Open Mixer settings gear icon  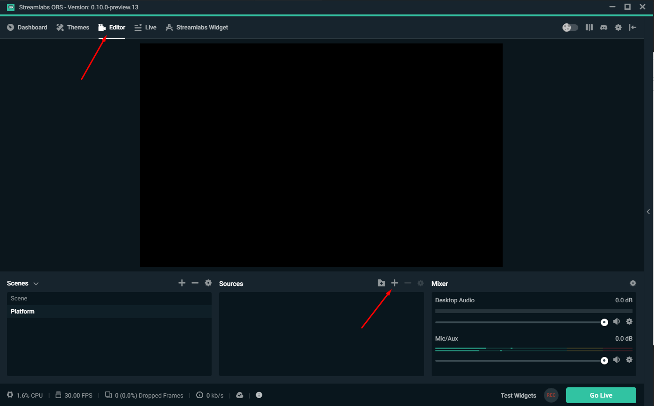click(633, 283)
